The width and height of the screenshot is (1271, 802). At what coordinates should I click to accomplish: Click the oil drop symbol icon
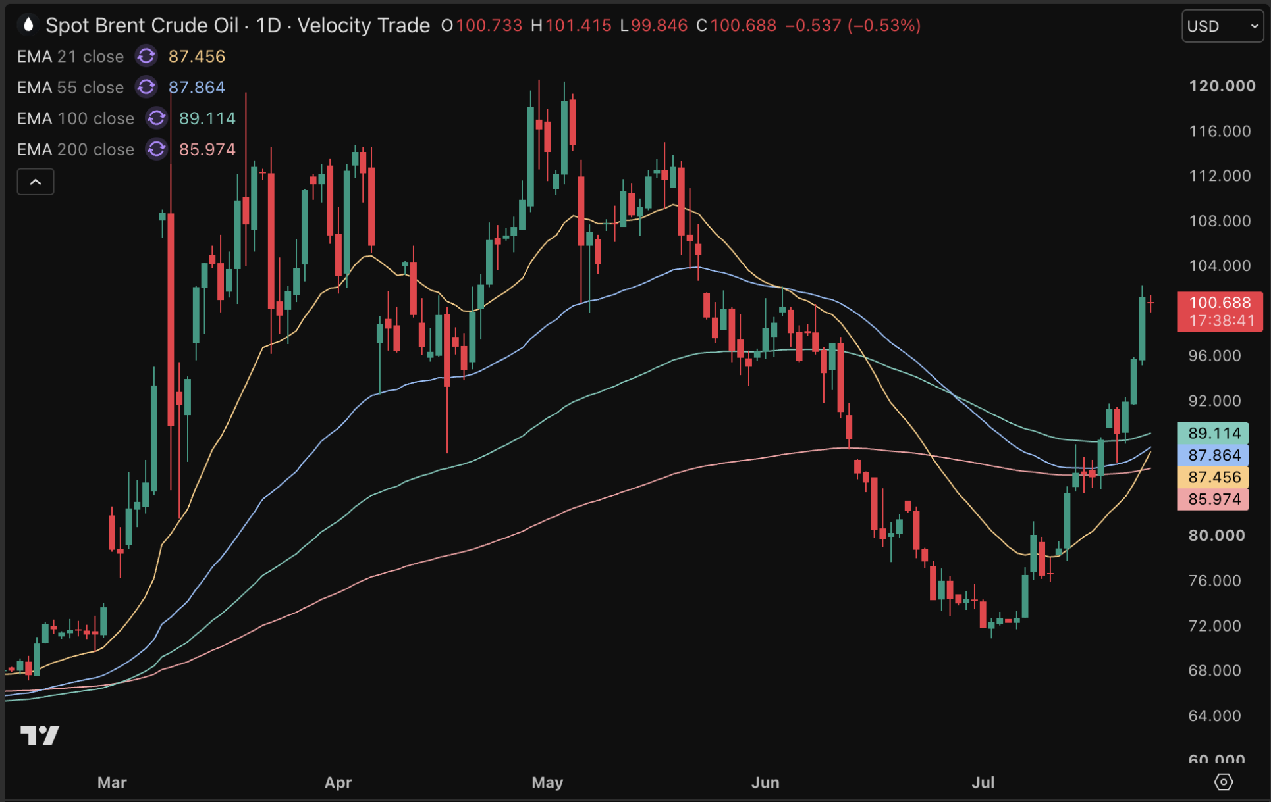28,25
